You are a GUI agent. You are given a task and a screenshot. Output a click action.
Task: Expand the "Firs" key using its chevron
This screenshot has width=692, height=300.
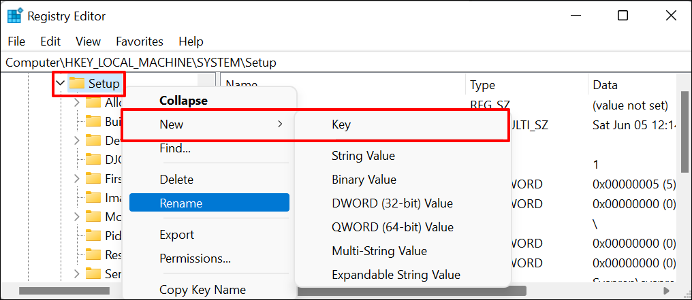click(x=76, y=179)
